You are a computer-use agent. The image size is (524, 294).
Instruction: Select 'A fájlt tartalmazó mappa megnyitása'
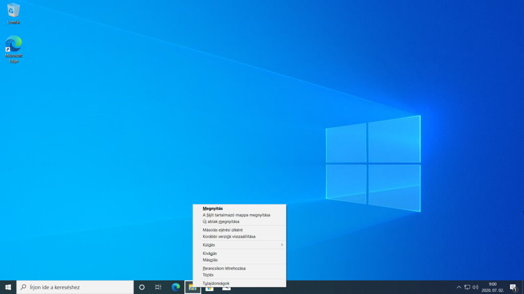pos(239,215)
